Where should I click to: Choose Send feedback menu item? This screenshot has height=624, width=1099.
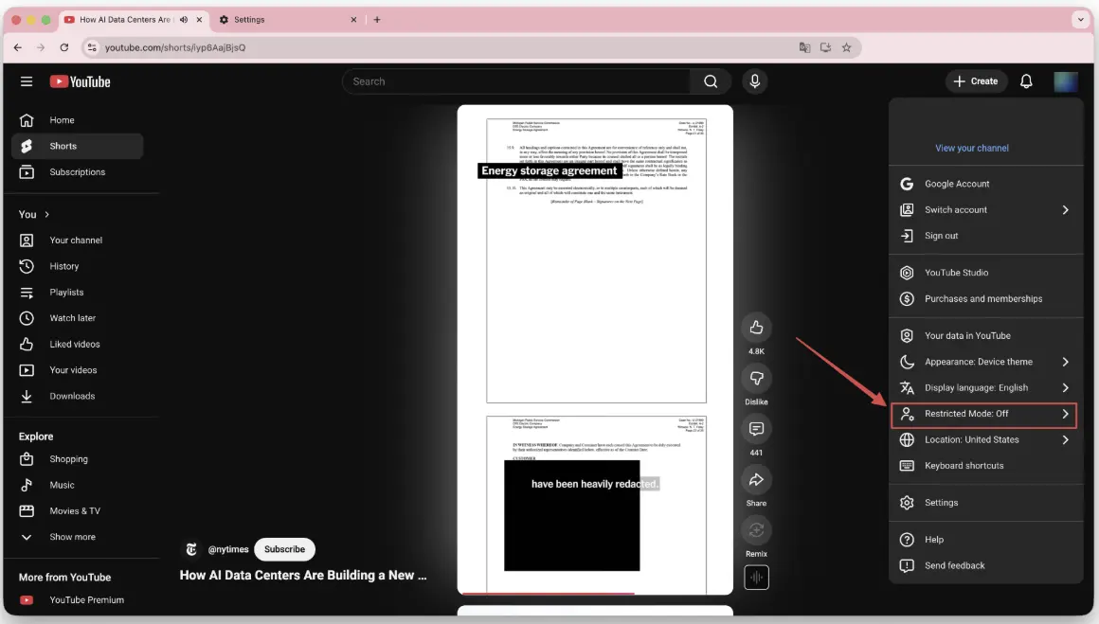(x=986, y=565)
